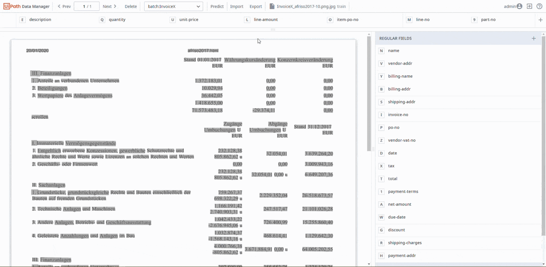
Task: Click the P hotkey badge for po-no
Action: click(381, 128)
